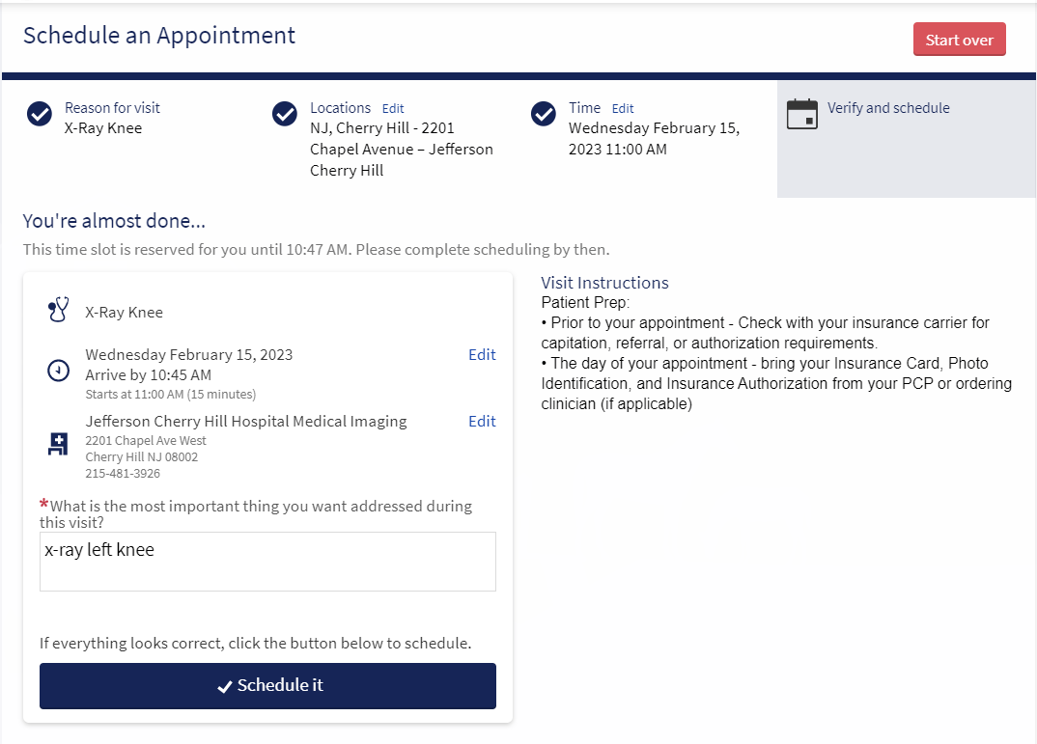Select the Locations step label
Screen dimensions: 1037x744
(340, 108)
